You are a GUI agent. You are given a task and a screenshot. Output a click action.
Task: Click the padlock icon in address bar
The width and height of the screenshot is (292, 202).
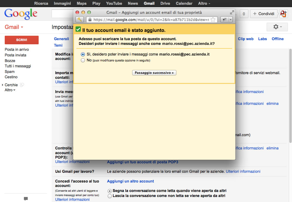tap(90, 20)
